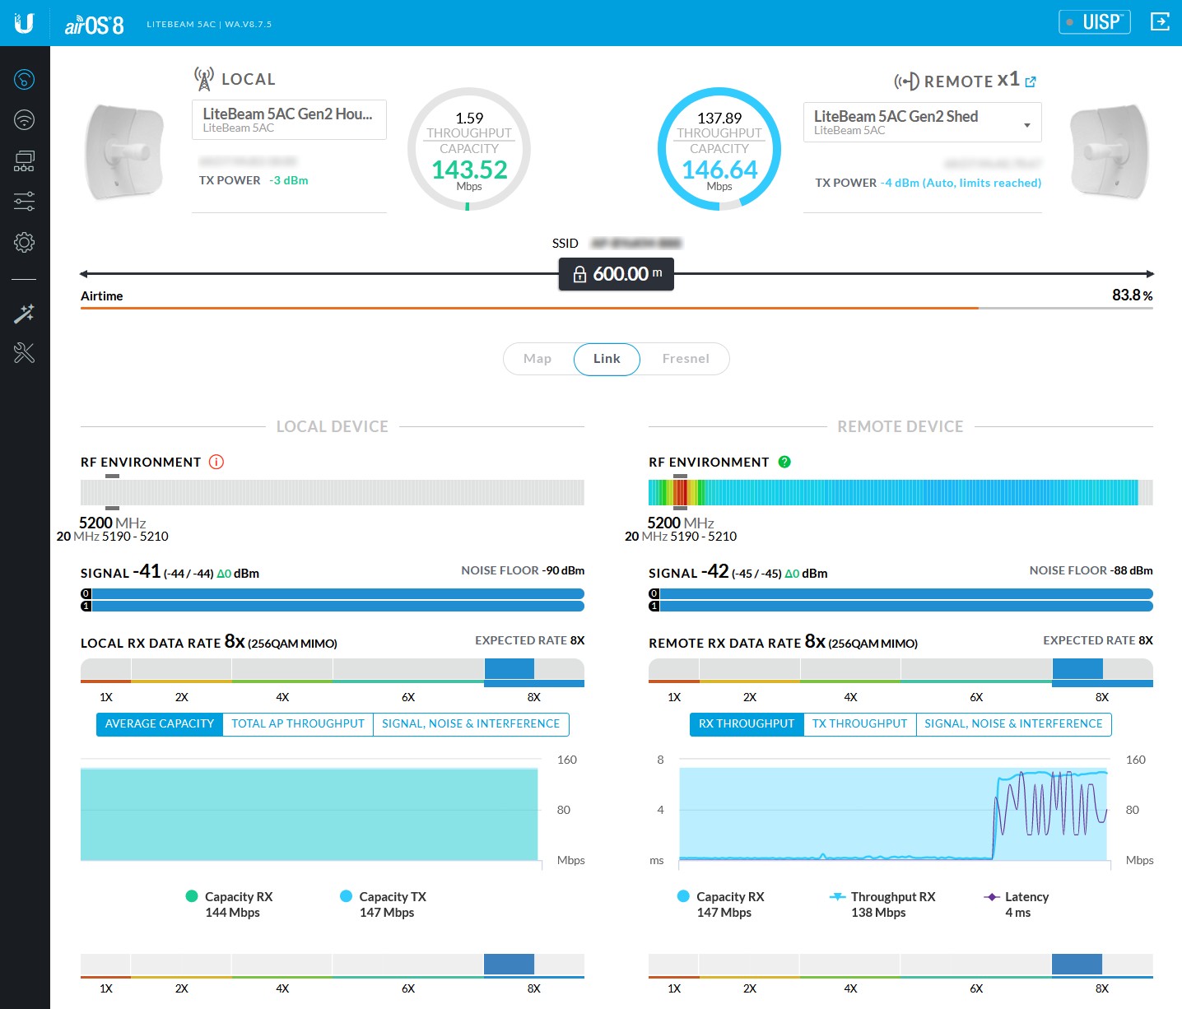The height and width of the screenshot is (1009, 1182).
Task: Click the local RF environment warning icon
Action: 216,462
